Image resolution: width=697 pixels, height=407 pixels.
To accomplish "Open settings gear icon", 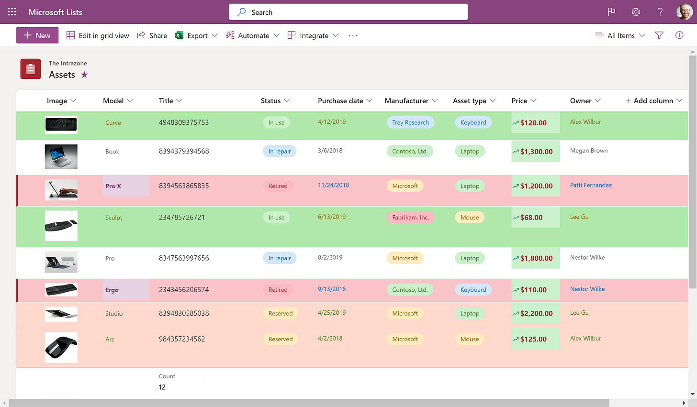I will 636,12.
